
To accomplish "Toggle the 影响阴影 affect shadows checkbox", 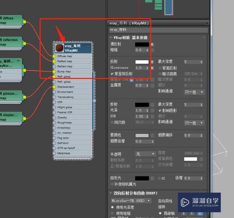I will pos(160,111).
